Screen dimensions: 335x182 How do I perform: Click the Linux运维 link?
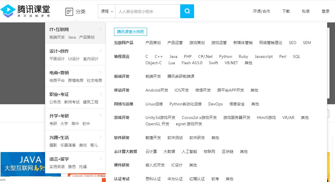tap(154, 104)
